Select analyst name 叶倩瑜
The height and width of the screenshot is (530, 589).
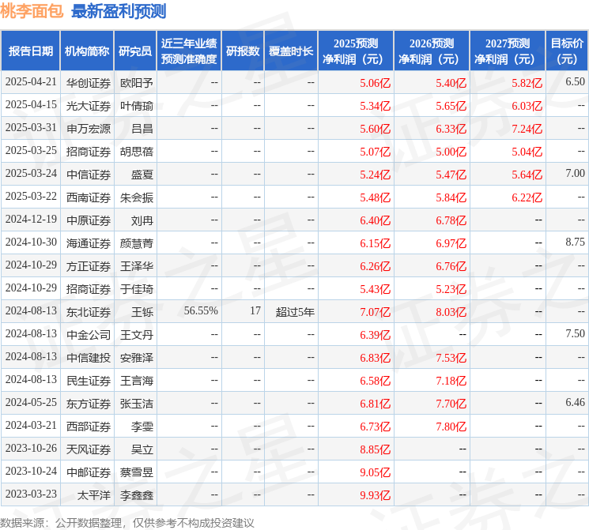136,106
